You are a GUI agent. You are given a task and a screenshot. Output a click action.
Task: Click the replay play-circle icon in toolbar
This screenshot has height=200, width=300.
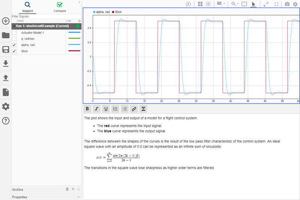(x=188, y=4)
